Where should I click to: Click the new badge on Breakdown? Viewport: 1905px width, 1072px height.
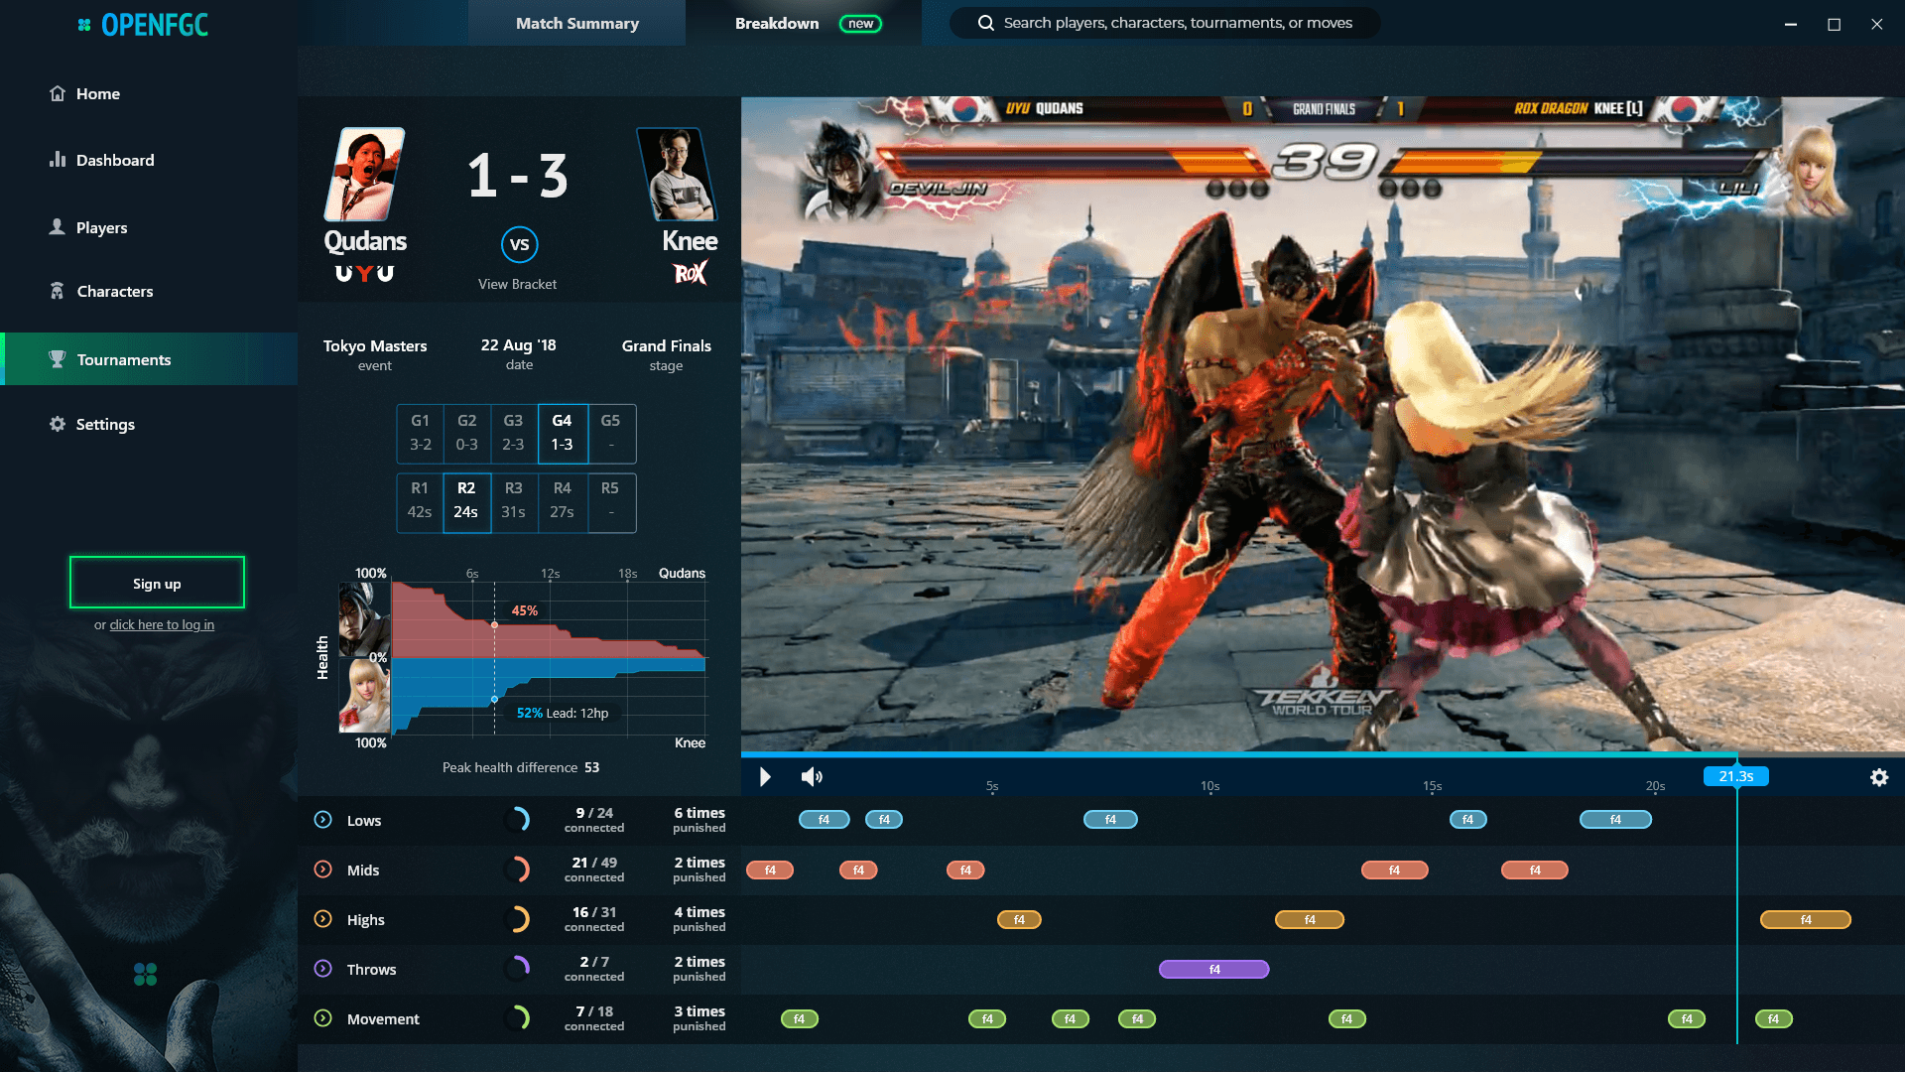[860, 24]
